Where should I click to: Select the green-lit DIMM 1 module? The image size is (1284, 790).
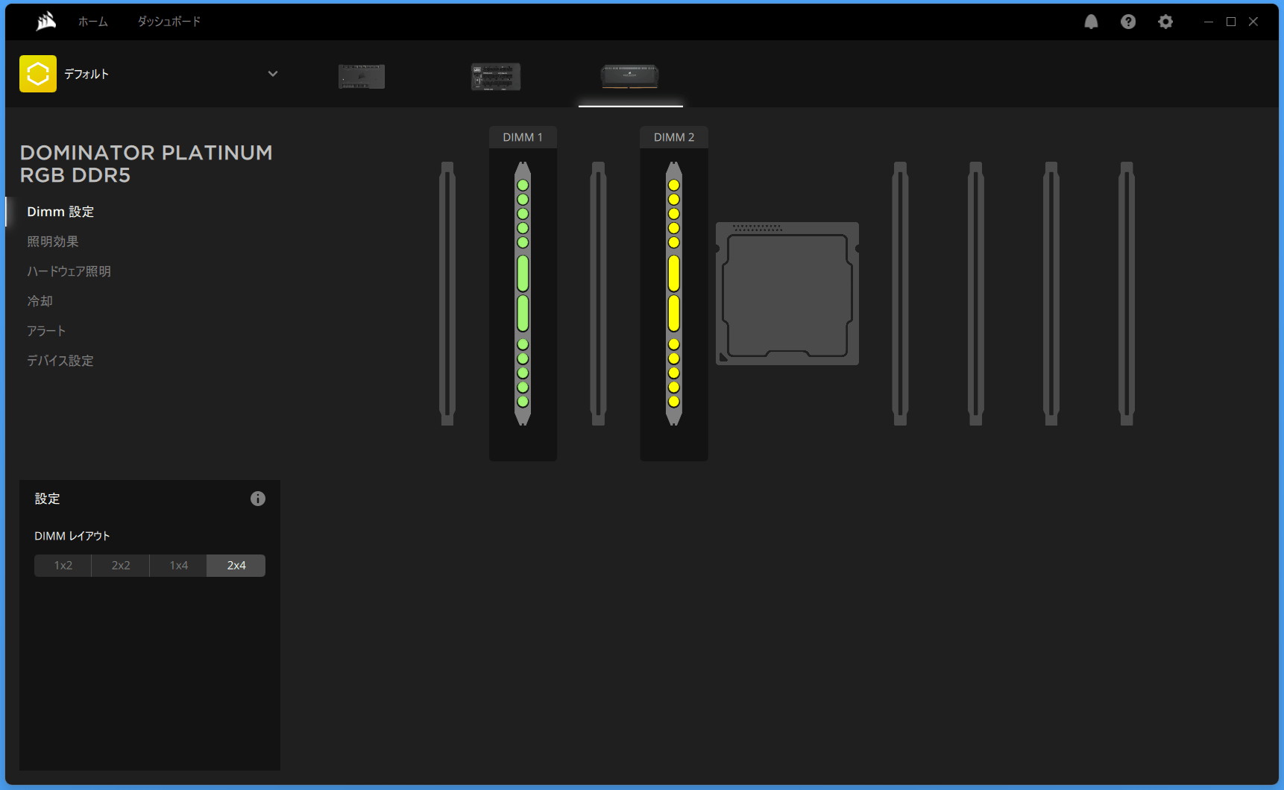tap(523, 294)
